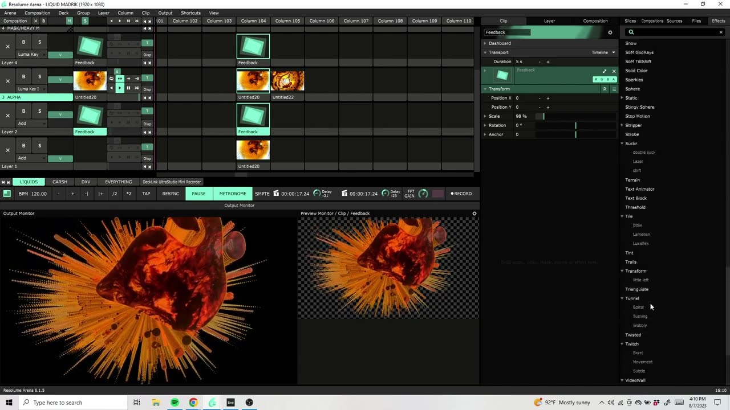This screenshot has width=730, height=410.
Task: Play the ALPHA layer clip backwards
Action: click(111, 88)
